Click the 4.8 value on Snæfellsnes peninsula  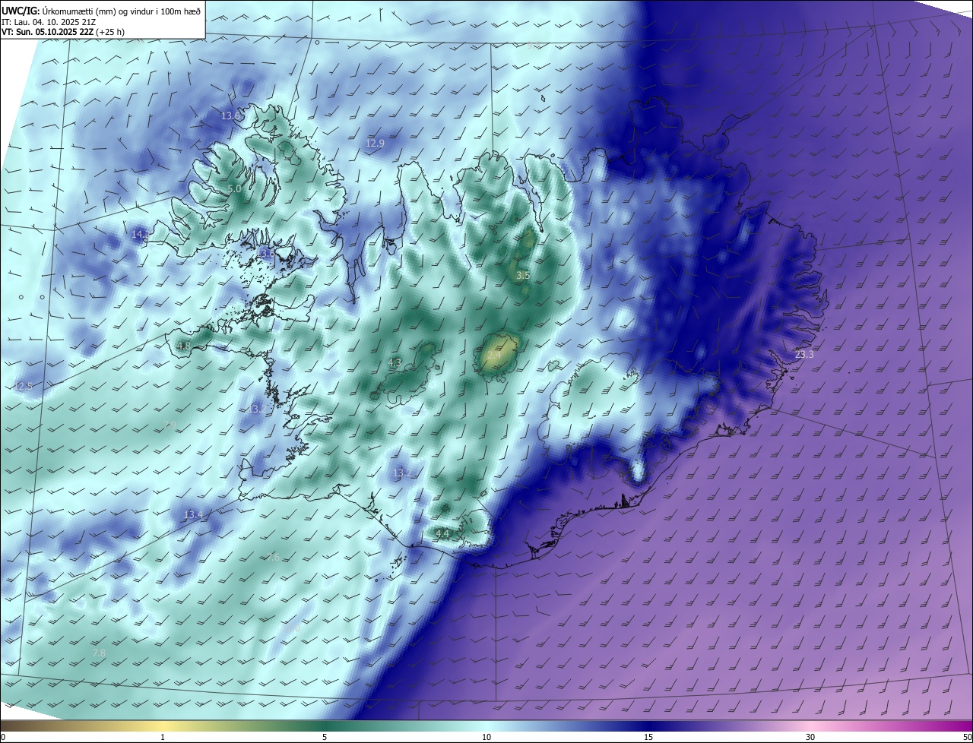point(183,346)
